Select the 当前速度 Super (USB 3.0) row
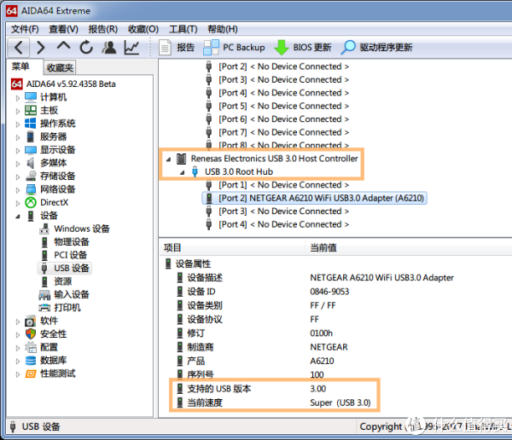The width and height of the screenshot is (512, 440). point(274,402)
